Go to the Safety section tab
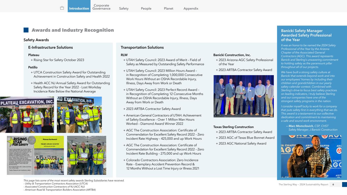The height and width of the screenshot is (195, 347). [x=124, y=8]
